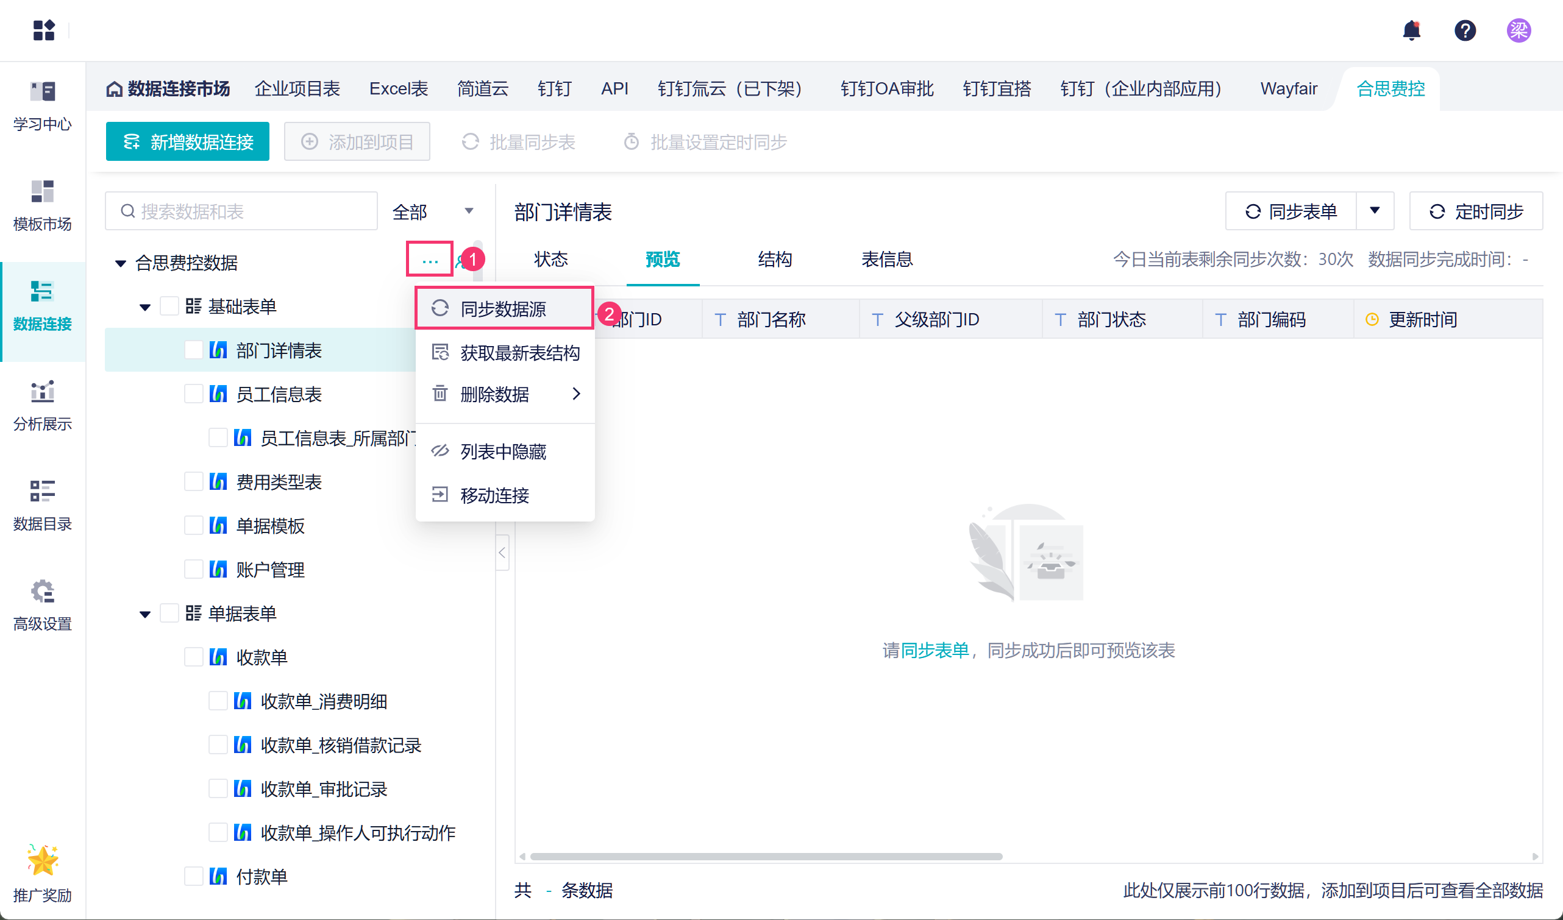Screen dimensions: 1563x920
Task: Check the 员工信息表 checkbox
Action: (x=193, y=394)
